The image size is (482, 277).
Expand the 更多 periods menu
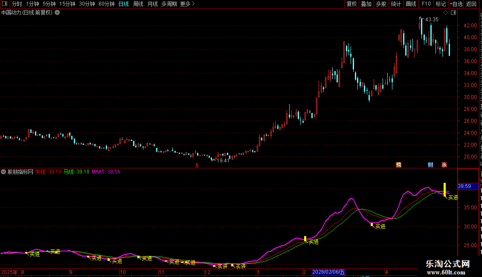[188, 4]
